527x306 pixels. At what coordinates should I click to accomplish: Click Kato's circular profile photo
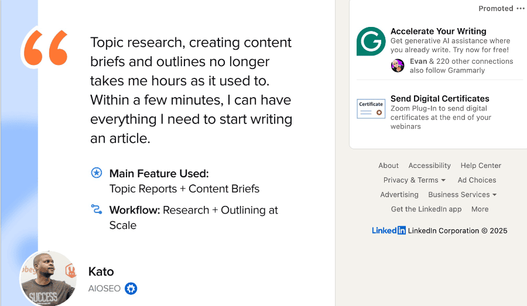(x=48, y=279)
